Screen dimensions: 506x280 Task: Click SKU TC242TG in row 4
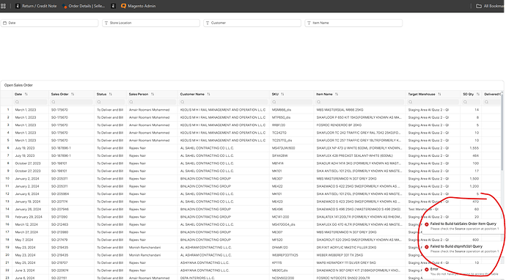pyautogui.click(x=279, y=133)
